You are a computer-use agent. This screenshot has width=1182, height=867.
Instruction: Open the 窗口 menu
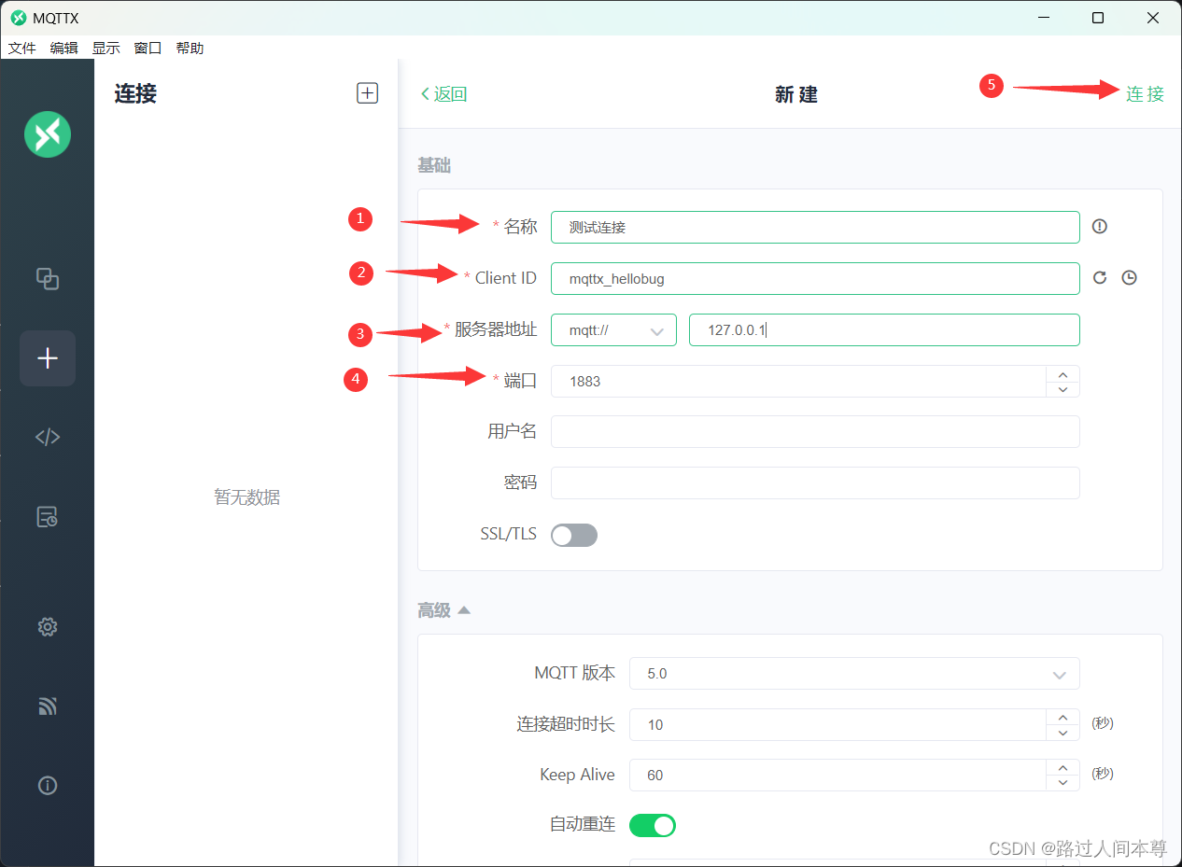pos(148,48)
